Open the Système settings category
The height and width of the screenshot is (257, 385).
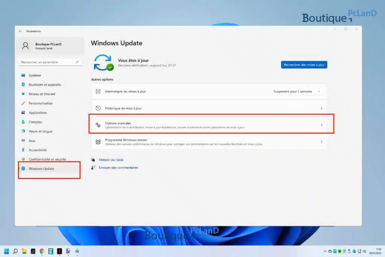[50, 75]
